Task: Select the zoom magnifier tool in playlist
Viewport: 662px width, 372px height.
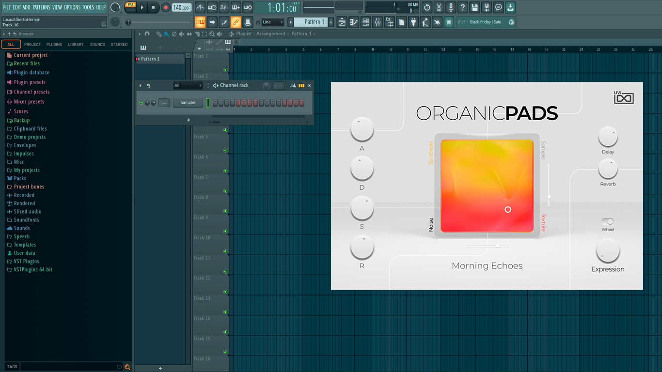Action: pyautogui.click(x=212, y=34)
